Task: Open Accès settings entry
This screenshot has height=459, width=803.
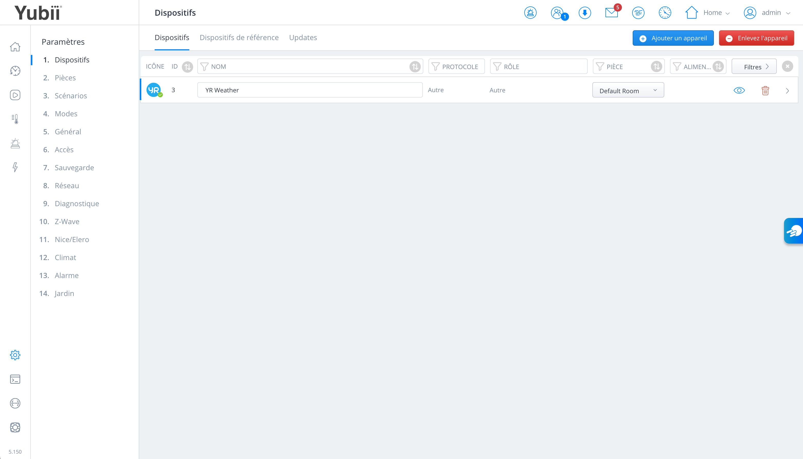Action: (x=64, y=149)
